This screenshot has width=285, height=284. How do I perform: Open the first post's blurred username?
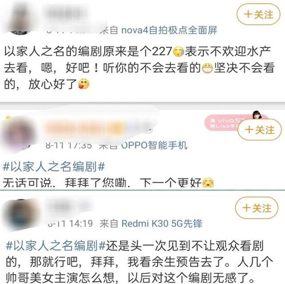66,14
